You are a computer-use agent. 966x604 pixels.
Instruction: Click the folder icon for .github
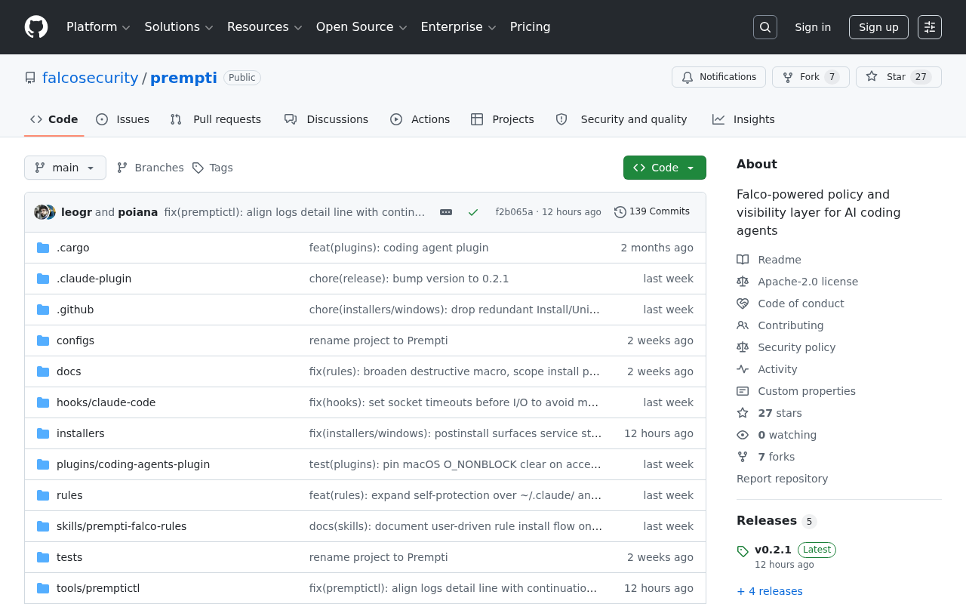(x=43, y=310)
